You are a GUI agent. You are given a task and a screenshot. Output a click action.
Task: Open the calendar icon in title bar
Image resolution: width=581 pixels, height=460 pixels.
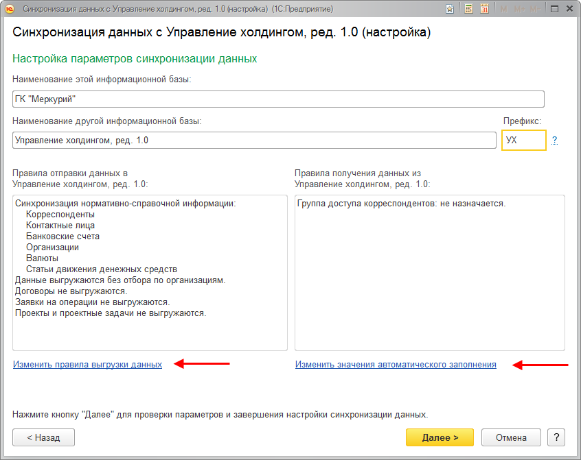pos(484,9)
